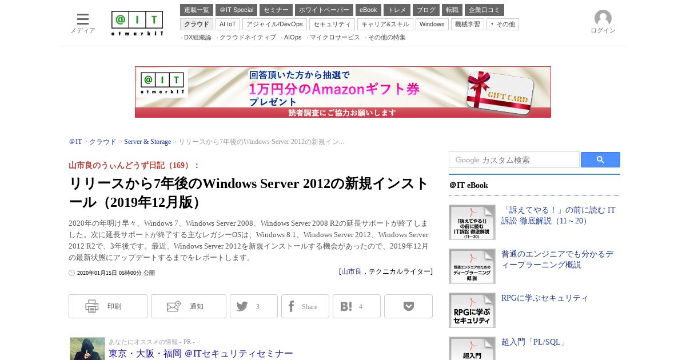Click the ログイン user avatar icon
Viewport: 686px width, 360px height.
(x=603, y=18)
